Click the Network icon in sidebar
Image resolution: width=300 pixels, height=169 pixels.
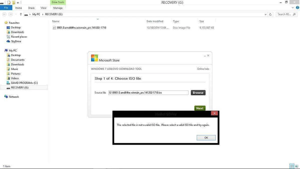tap(6, 97)
